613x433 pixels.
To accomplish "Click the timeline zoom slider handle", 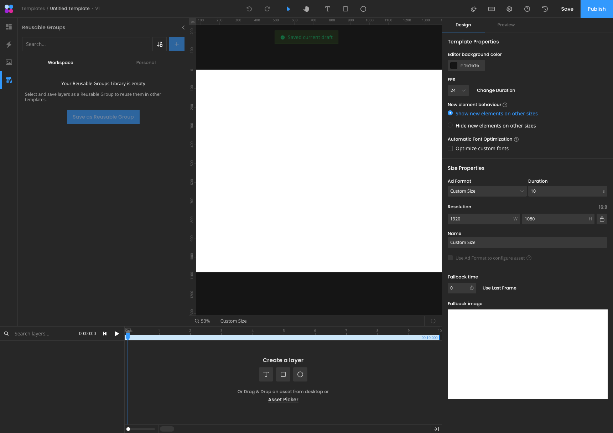I will click(128, 429).
